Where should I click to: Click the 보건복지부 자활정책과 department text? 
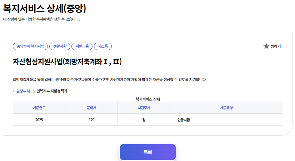pyautogui.click(x=50, y=91)
